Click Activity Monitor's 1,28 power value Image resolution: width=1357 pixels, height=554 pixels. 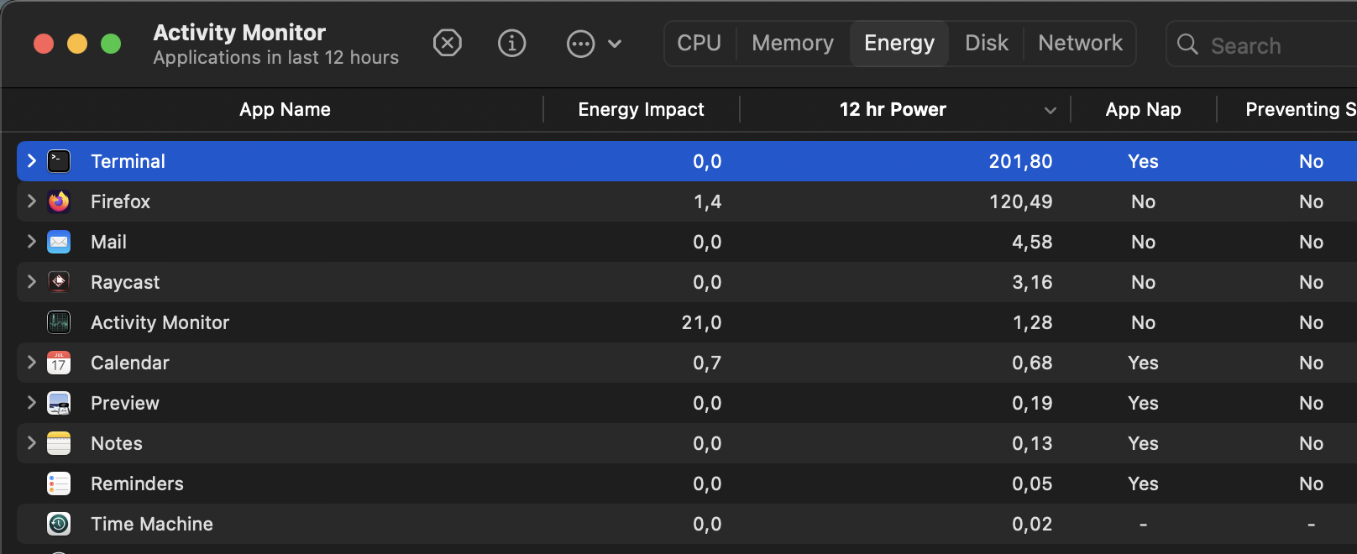point(1032,322)
